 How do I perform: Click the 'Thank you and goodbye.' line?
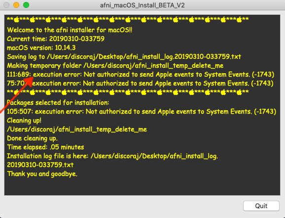pos(42,174)
